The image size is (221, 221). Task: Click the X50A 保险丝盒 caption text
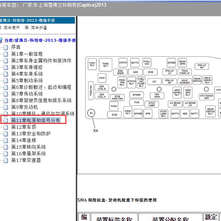(117, 200)
